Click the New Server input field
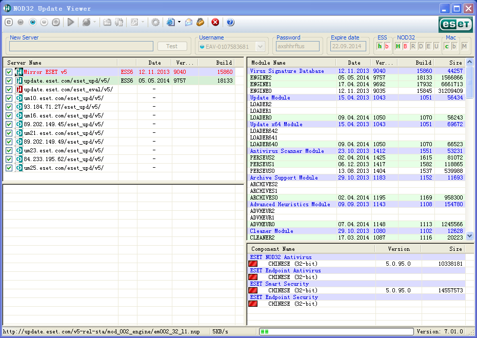This screenshot has height=338, width=477. (81, 46)
